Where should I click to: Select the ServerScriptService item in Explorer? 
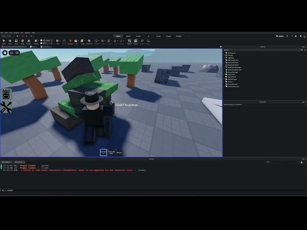234,69
